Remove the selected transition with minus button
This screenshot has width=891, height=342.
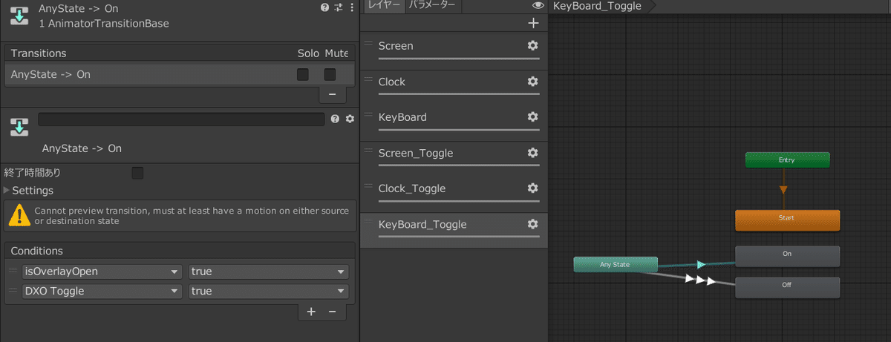tap(332, 94)
